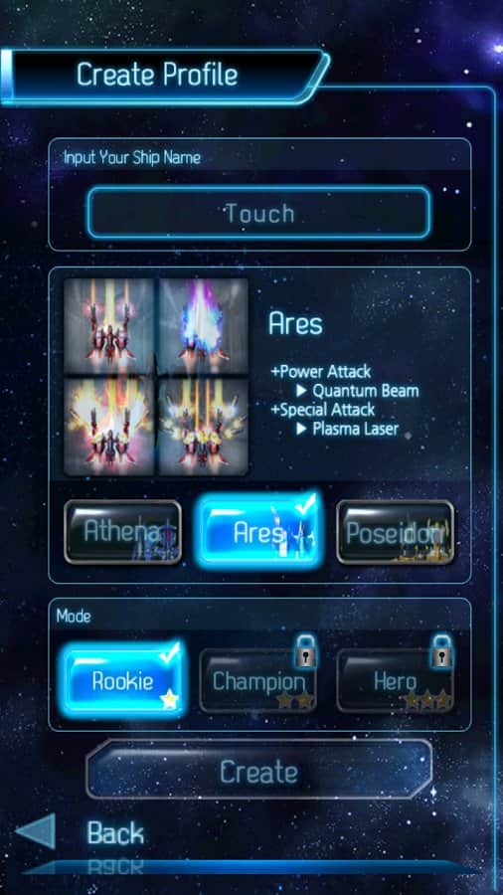Choose Rookie mode
Screen dimensions: 503x895
(122, 680)
